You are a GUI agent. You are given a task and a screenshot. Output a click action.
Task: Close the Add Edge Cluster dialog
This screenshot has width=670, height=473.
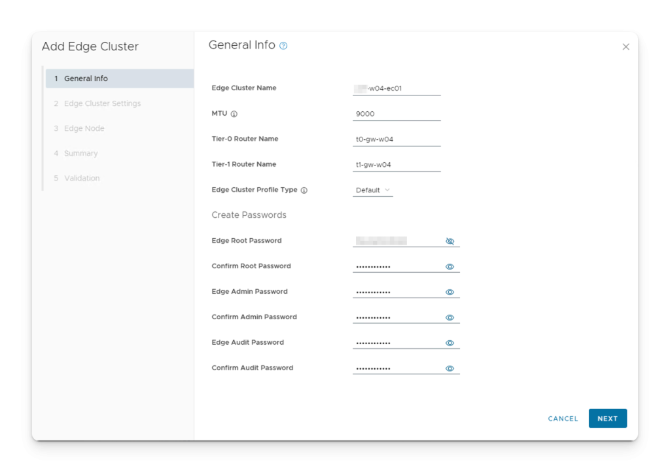(626, 47)
